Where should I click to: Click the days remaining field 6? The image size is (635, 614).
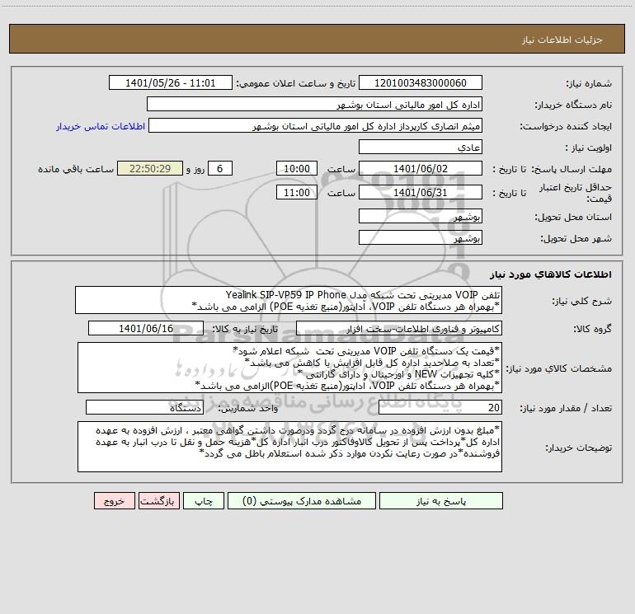[x=220, y=168]
